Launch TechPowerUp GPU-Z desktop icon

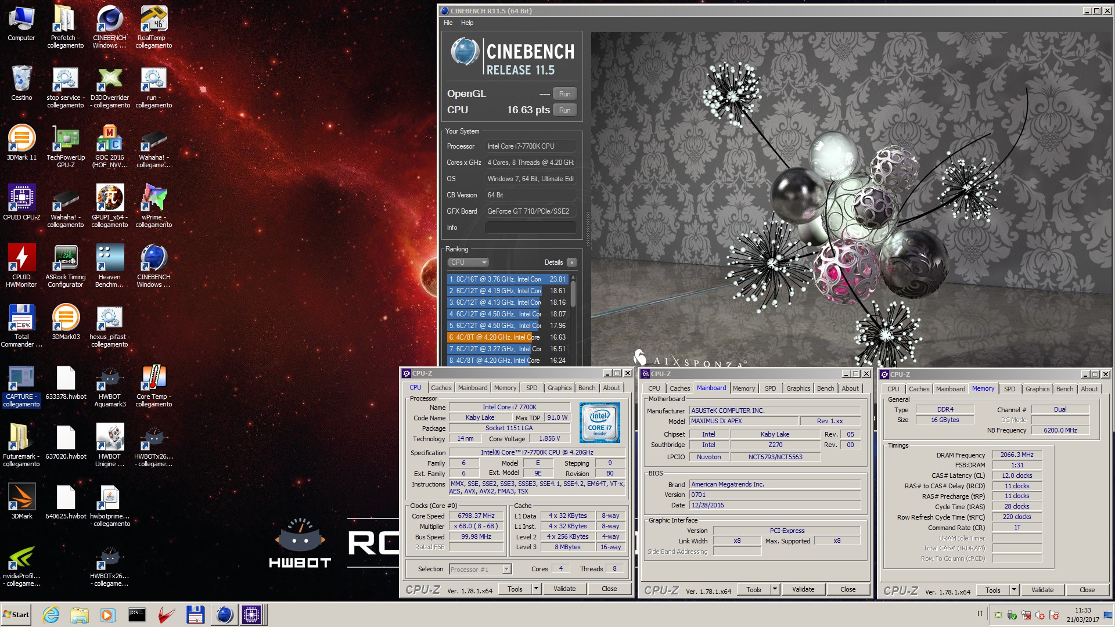click(66, 147)
